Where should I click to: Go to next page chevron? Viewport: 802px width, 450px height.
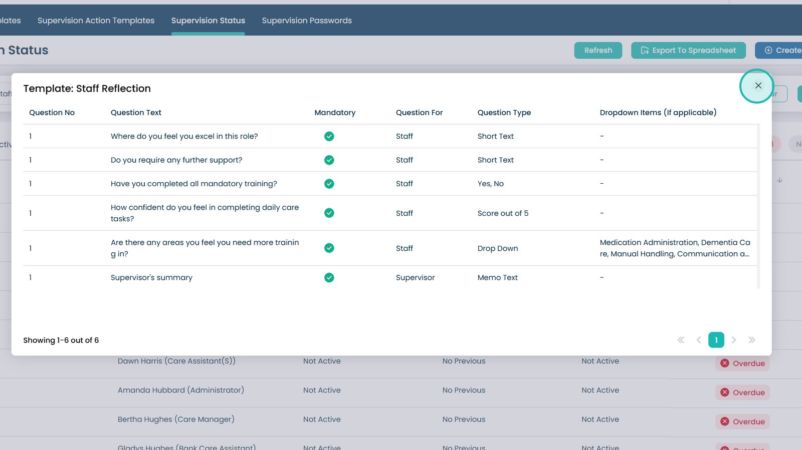(734, 340)
